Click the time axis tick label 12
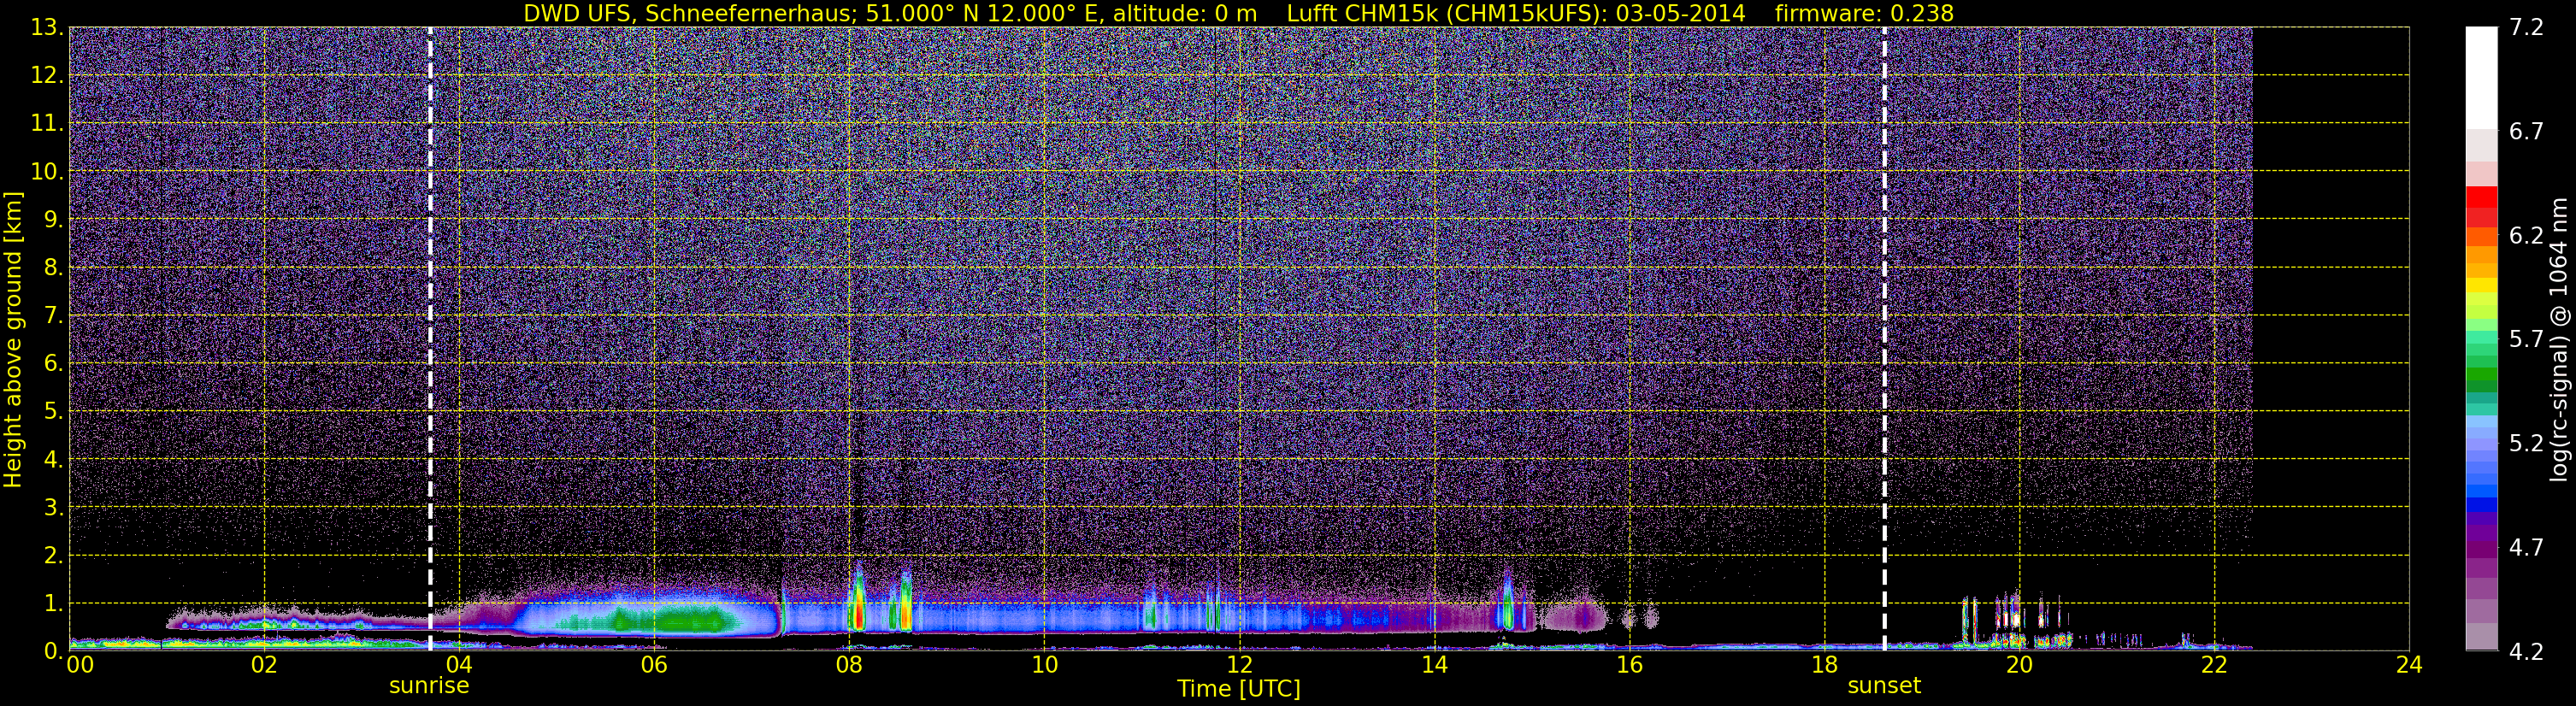This screenshot has width=2576, height=706. click(1239, 665)
